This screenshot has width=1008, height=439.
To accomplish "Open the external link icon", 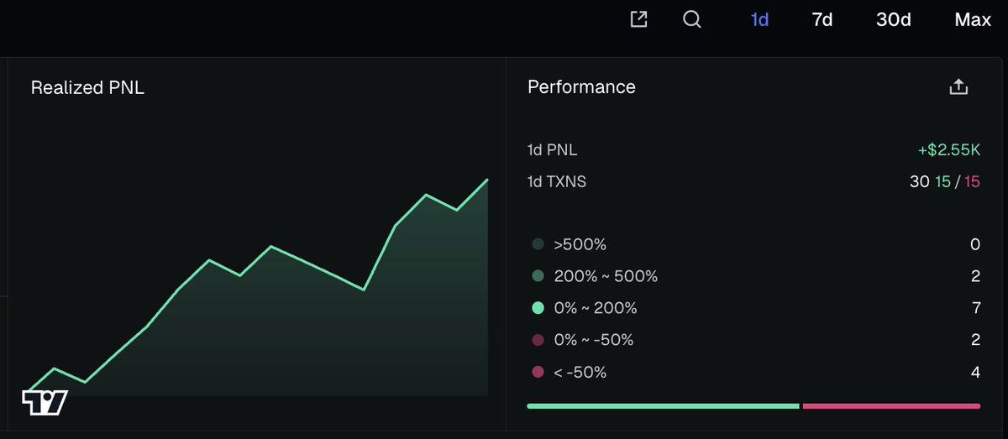I will click(x=638, y=19).
